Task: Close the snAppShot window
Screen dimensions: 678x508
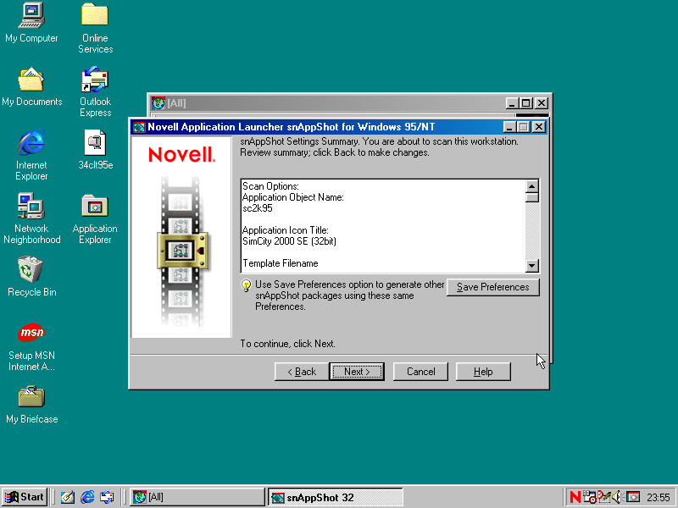Action: (539, 127)
